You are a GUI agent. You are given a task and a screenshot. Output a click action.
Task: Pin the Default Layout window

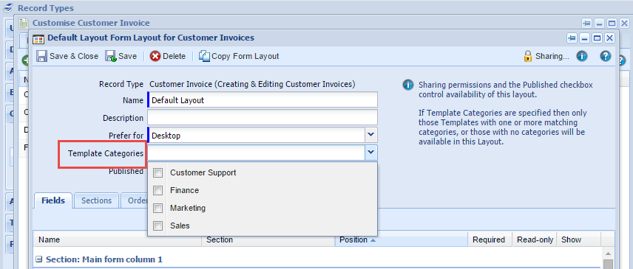click(x=571, y=38)
